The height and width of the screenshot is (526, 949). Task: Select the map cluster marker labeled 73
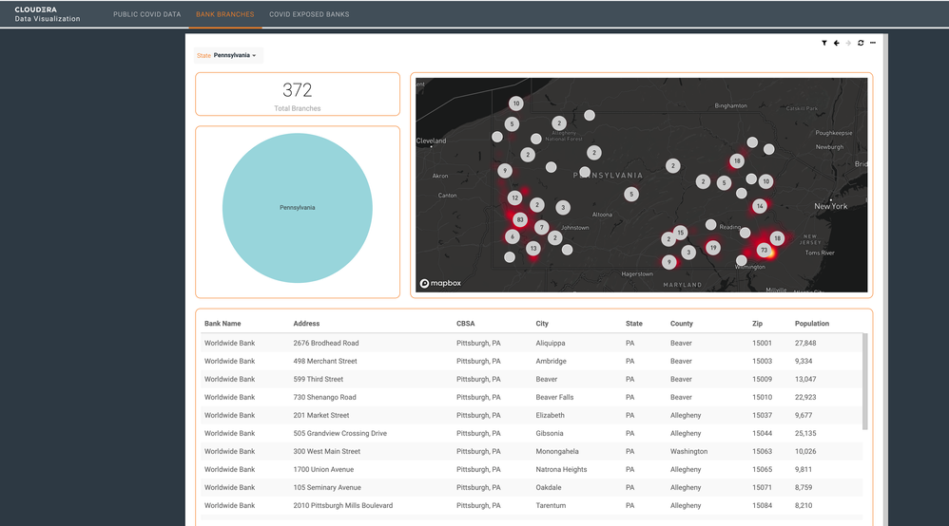tap(764, 250)
